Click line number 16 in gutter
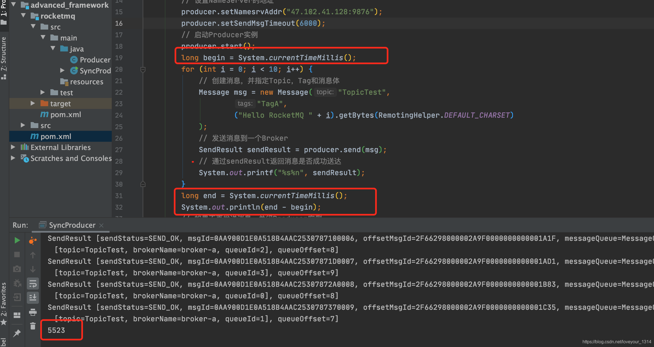The image size is (654, 347). 119,24
